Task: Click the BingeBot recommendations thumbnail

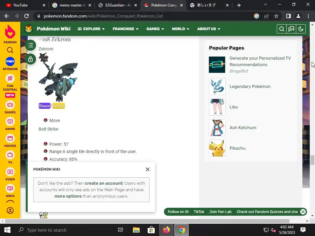Action: click(x=217, y=65)
